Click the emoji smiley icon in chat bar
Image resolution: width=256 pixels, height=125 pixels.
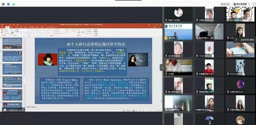(x=5, y=110)
